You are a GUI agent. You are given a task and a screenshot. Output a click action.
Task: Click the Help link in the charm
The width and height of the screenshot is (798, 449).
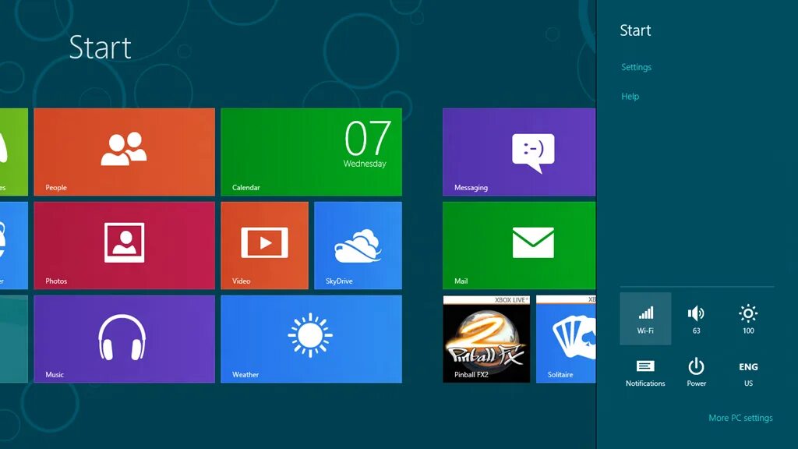pos(630,96)
